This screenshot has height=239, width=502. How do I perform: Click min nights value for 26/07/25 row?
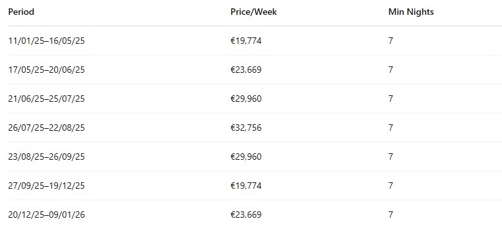coord(391,128)
